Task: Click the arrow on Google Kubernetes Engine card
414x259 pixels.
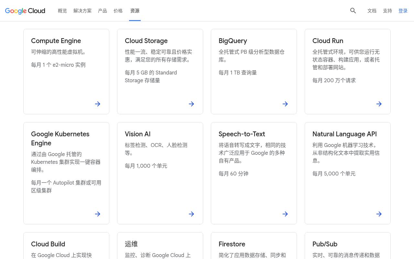Action: [x=98, y=214]
